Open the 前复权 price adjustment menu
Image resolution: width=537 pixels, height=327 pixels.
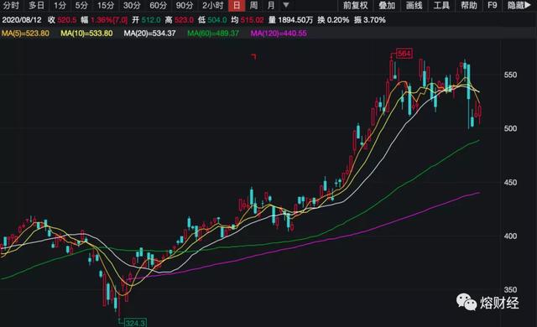click(356, 6)
